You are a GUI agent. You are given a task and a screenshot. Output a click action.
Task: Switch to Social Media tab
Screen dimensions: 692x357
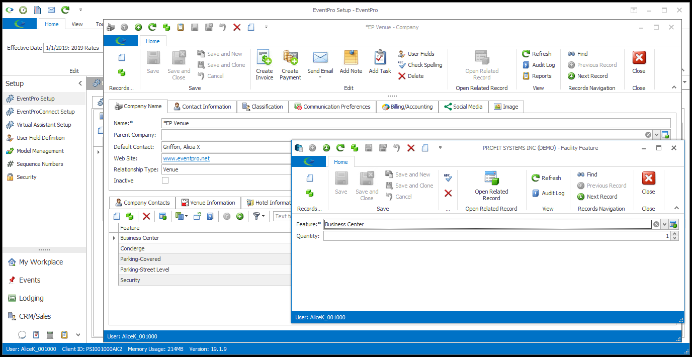pyautogui.click(x=463, y=107)
